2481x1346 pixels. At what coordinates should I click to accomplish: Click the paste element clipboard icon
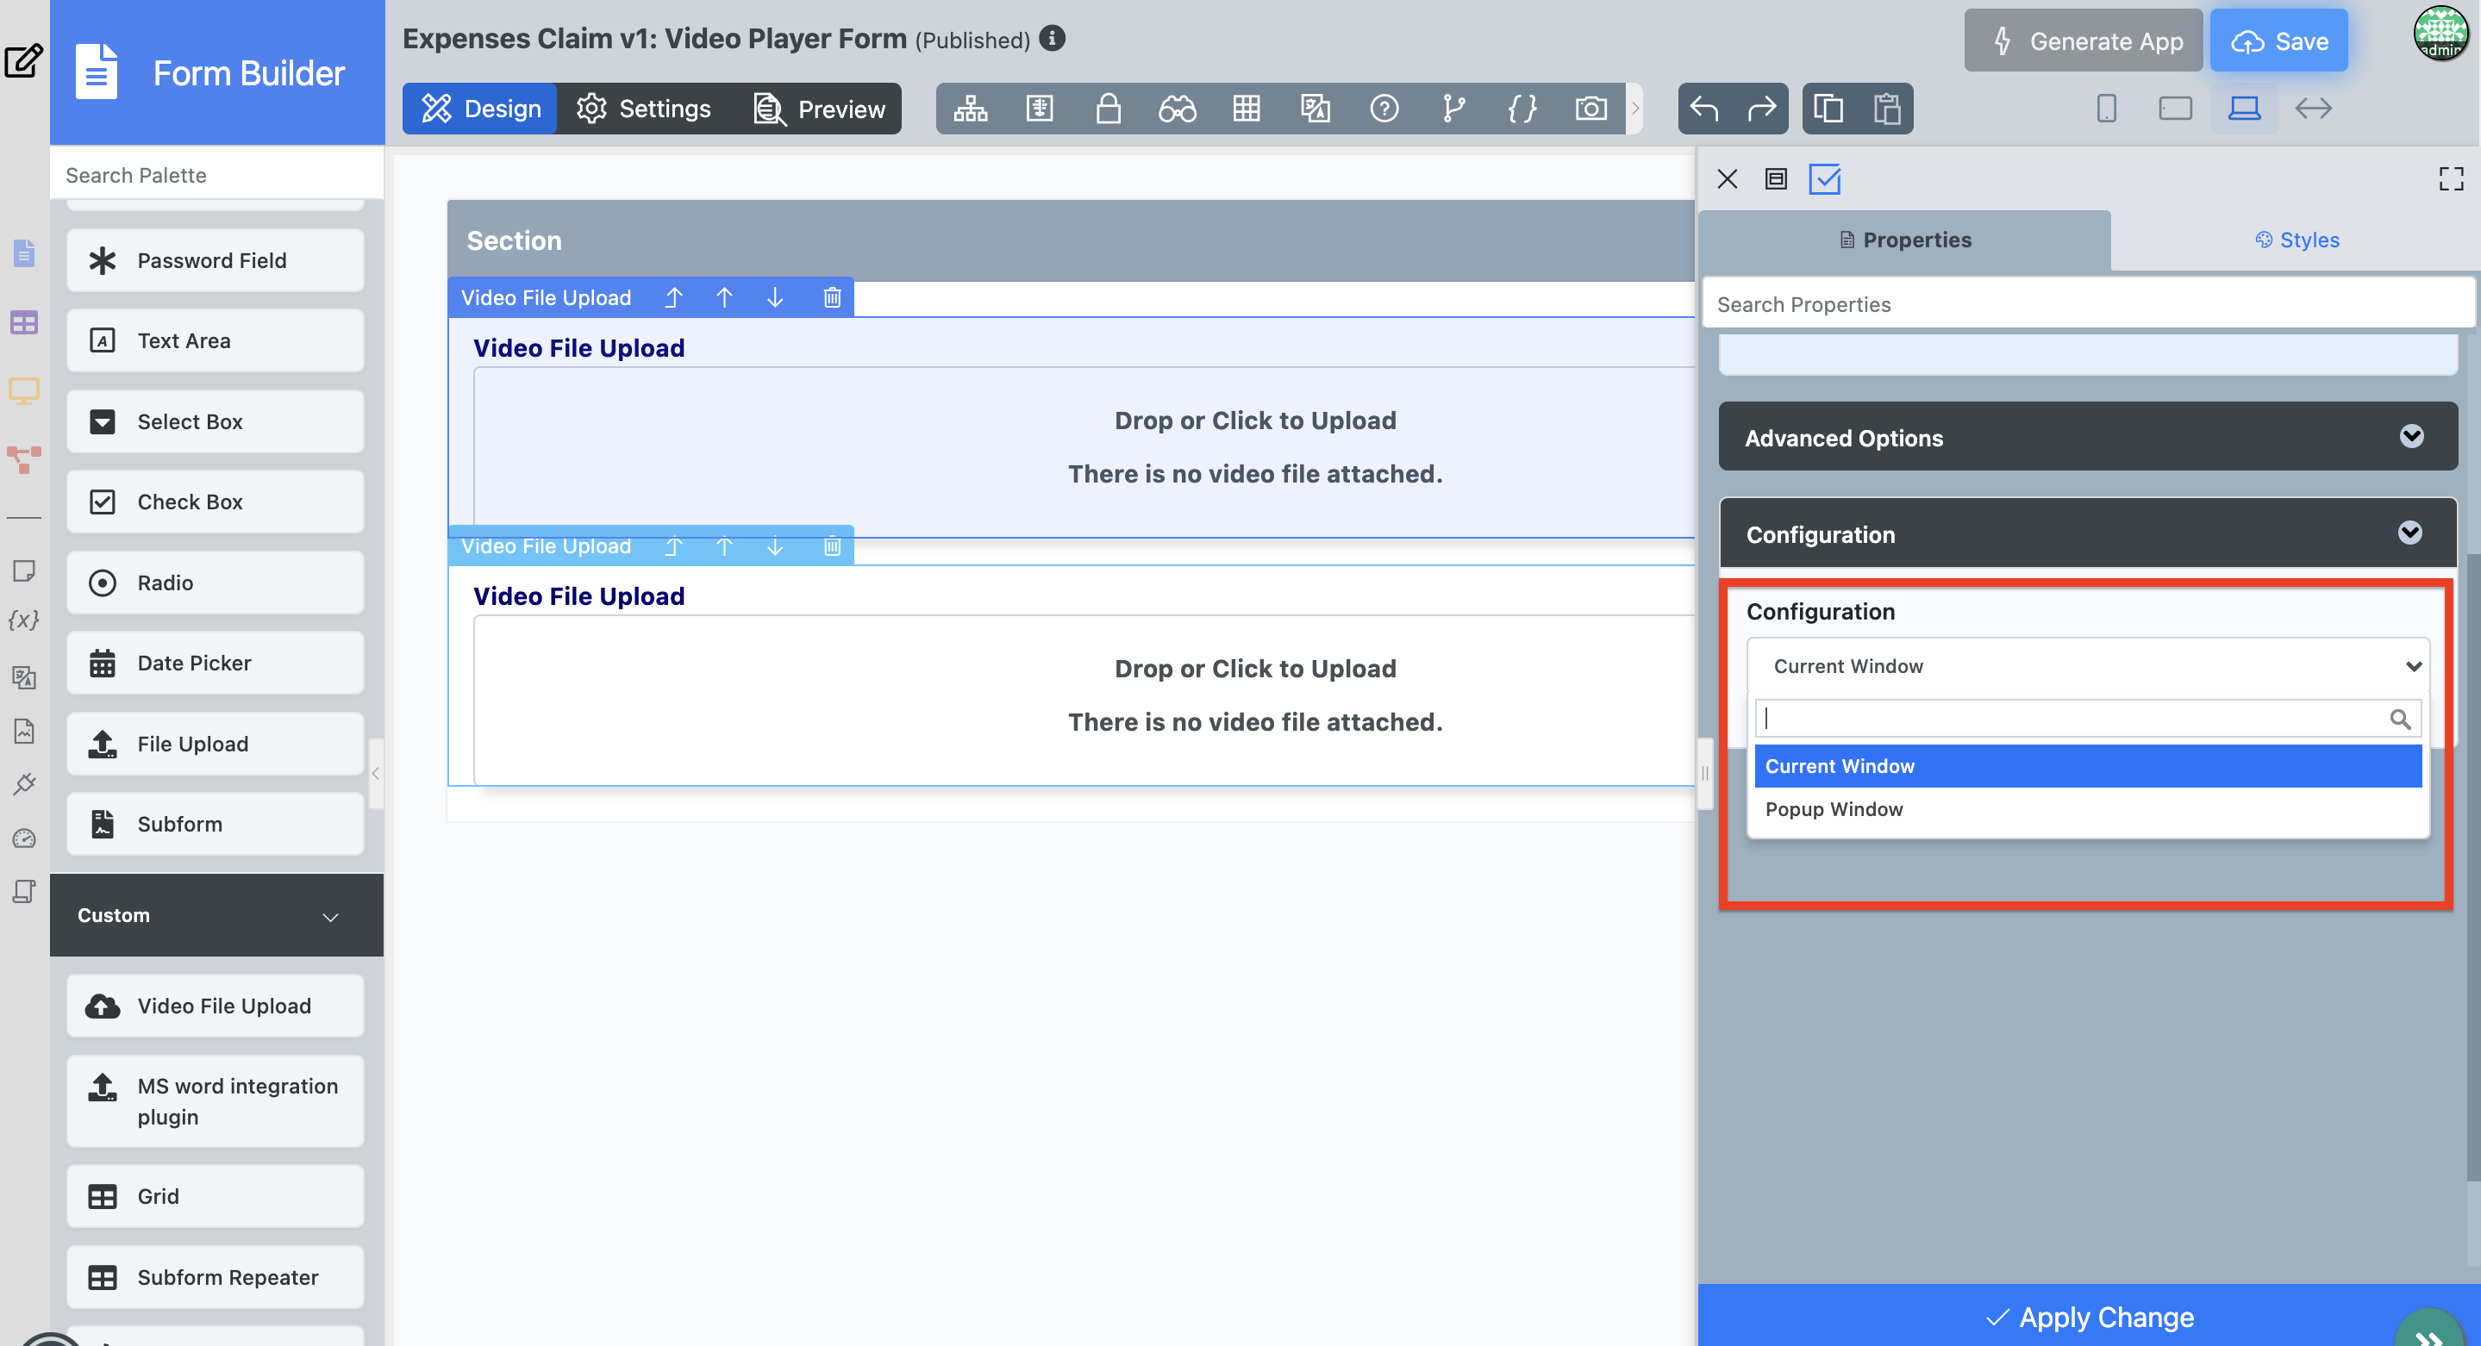[1887, 109]
